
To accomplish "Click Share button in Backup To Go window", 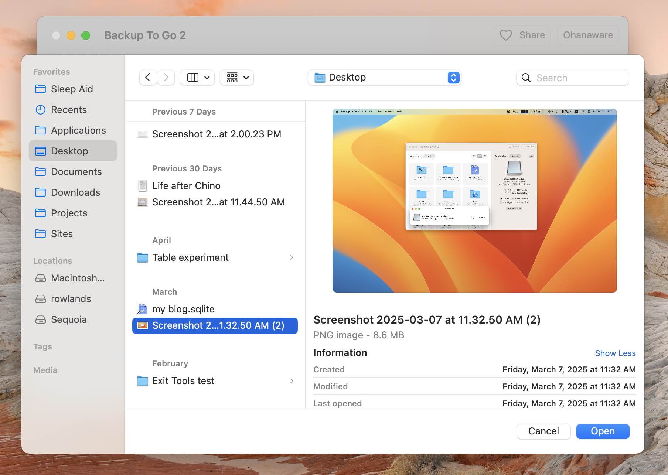I will click(522, 35).
